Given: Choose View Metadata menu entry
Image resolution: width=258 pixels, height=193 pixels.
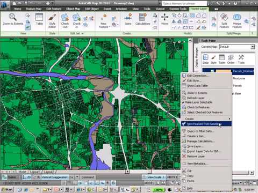Looking at the screenshot, I should point(206,164).
